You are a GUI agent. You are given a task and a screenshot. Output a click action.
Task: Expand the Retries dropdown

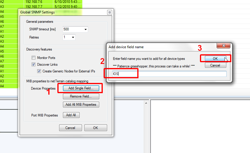pyautogui.click(x=73, y=37)
